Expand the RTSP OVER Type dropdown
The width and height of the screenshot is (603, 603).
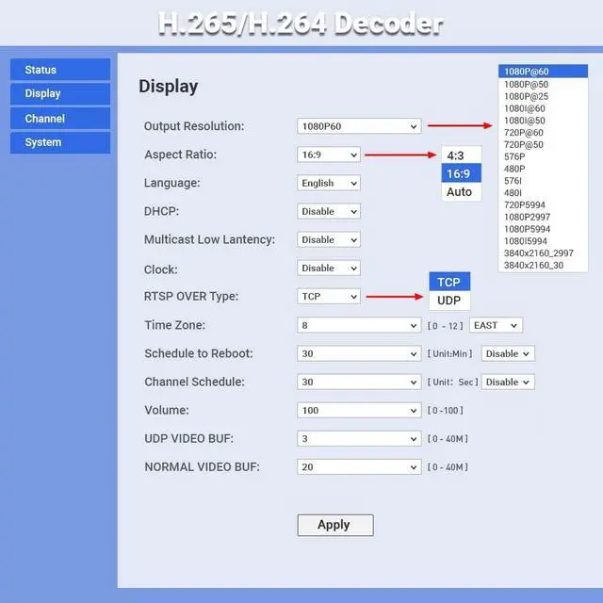329,296
